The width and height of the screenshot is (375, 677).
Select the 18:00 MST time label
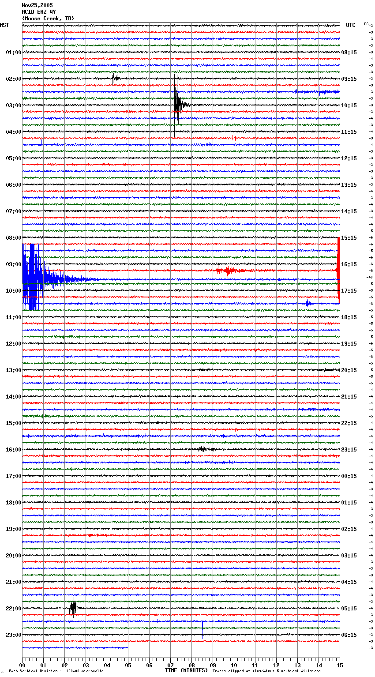[x=14, y=503]
